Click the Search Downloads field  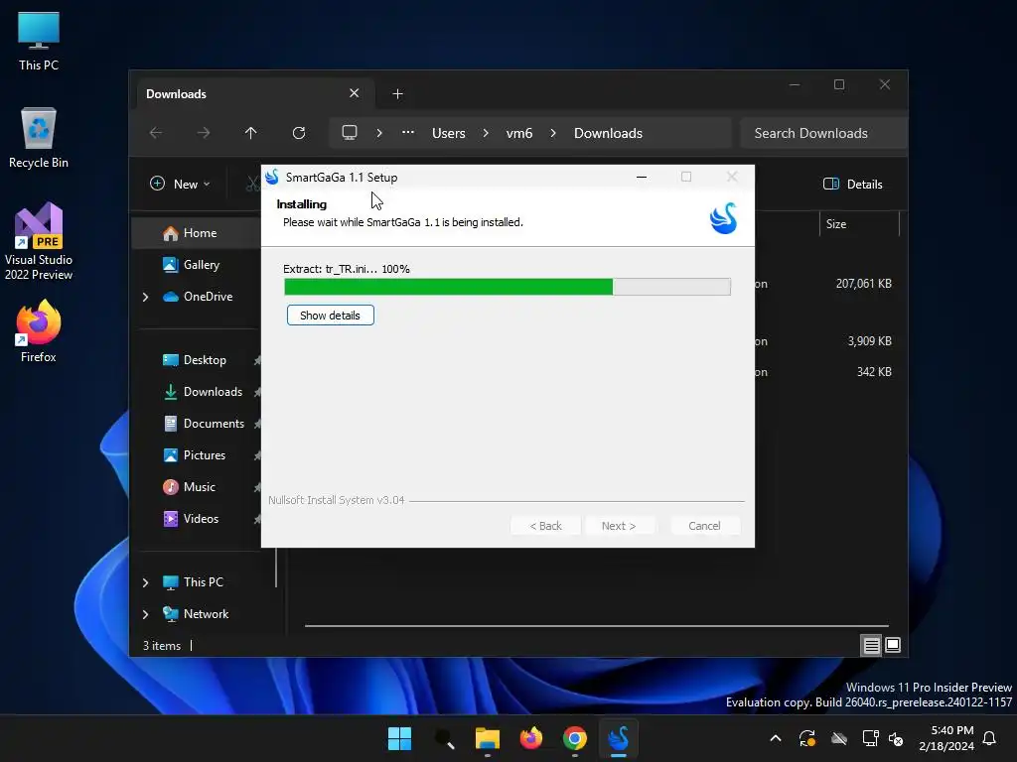823,133
